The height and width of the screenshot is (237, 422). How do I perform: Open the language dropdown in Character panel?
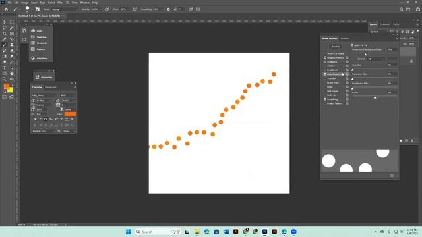pos(44,131)
